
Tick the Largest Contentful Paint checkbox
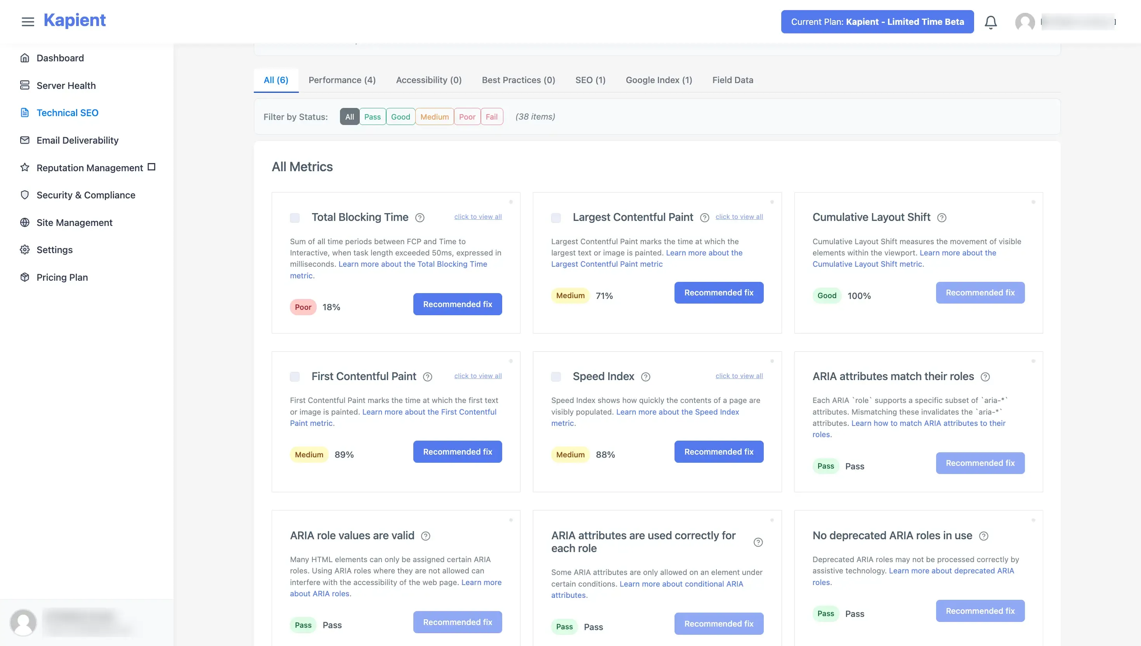click(x=556, y=218)
